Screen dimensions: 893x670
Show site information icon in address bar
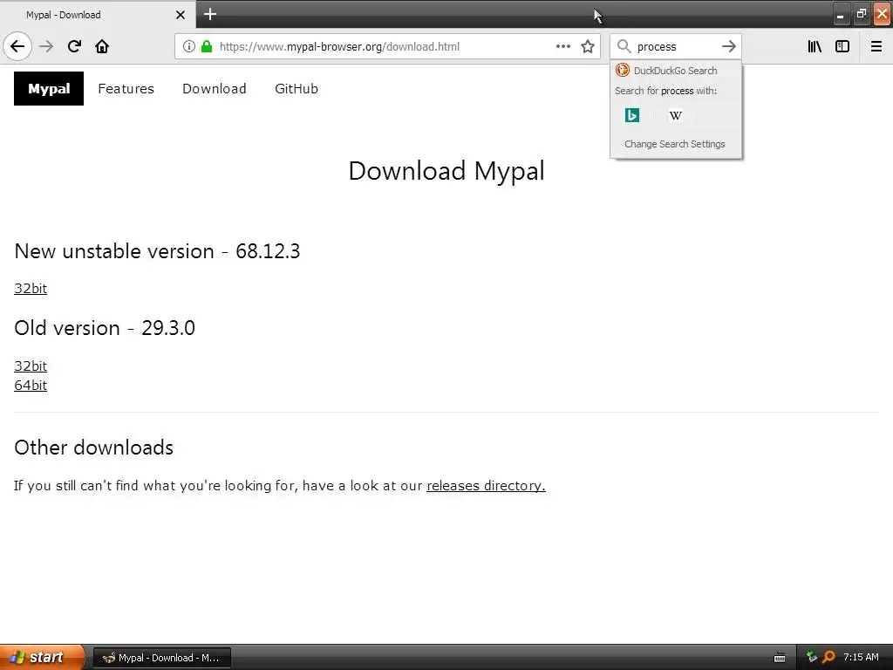pyautogui.click(x=189, y=47)
